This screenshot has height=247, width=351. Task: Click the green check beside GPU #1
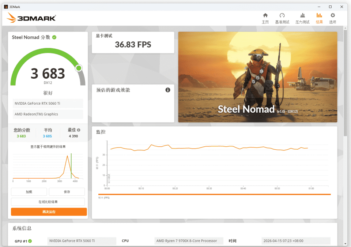point(30,241)
